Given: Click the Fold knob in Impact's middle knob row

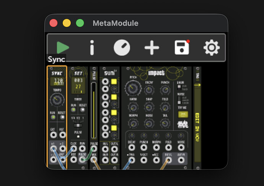Looking at the screenshot, I should (165, 107).
